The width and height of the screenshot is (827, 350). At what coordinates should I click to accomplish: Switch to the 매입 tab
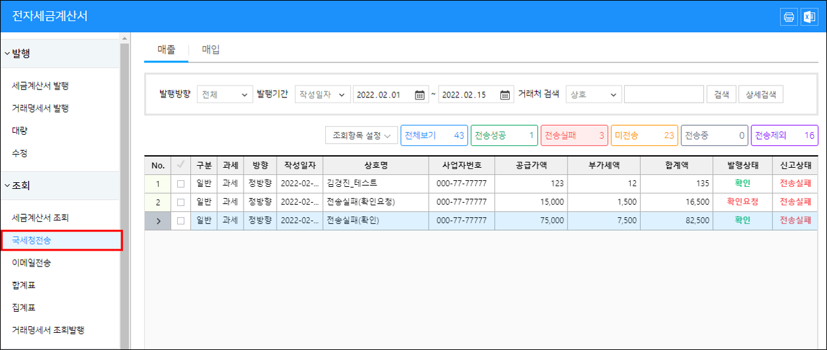tap(211, 49)
